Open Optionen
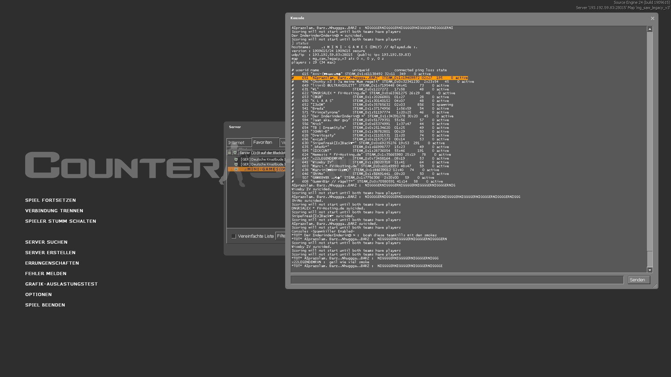The height and width of the screenshot is (377, 671). click(38, 295)
